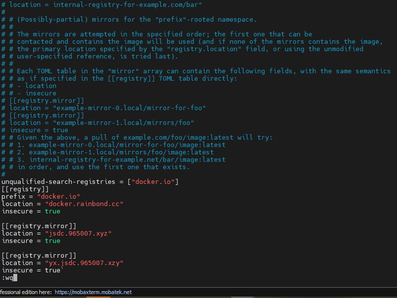Open the mobaxterm.mobatek.net link
Image resolution: width=397 pixels, height=298 pixels.
(93, 292)
